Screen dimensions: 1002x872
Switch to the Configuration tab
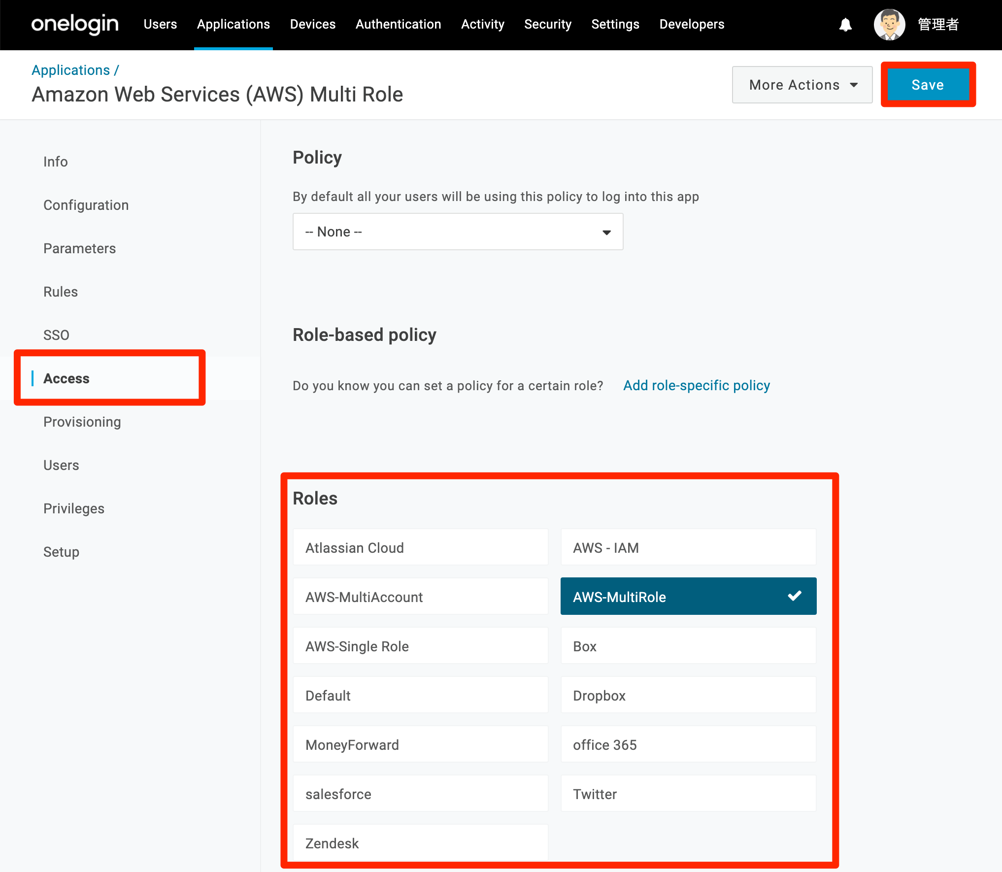[86, 205]
